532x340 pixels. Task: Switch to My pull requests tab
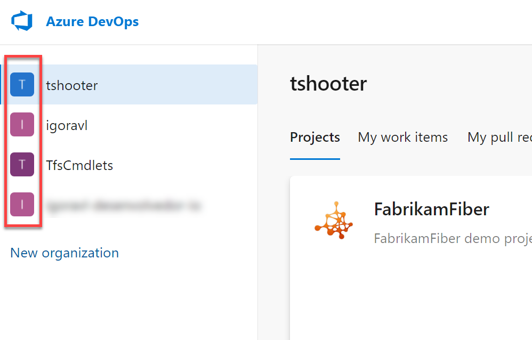pyautogui.click(x=499, y=137)
